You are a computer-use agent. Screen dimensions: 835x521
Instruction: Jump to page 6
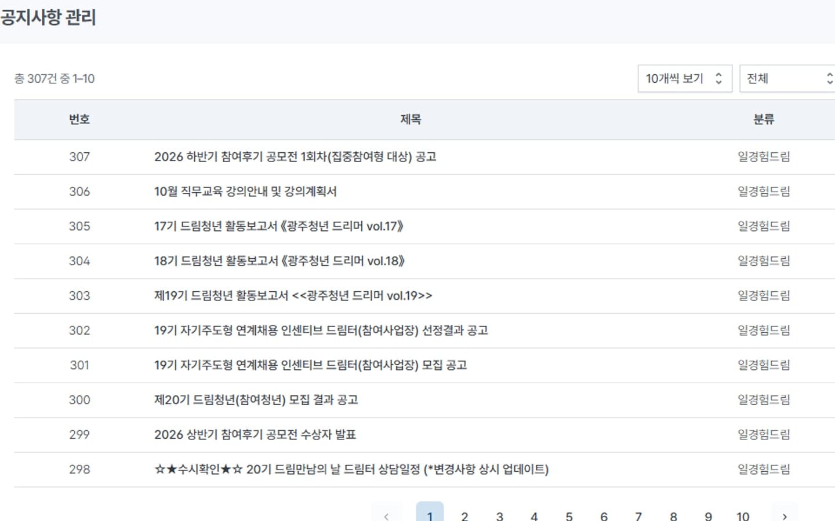[x=604, y=515]
